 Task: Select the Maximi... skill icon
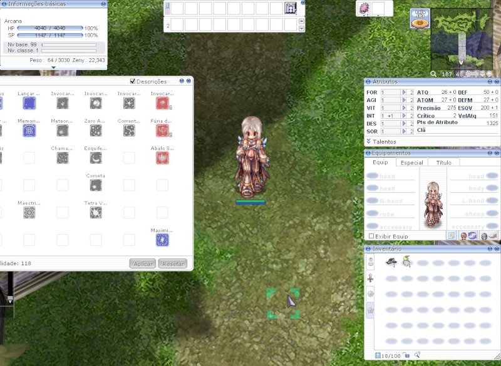(x=162, y=240)
